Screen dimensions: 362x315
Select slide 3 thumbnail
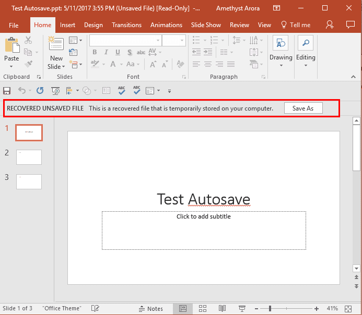click(x=29, y=181)
